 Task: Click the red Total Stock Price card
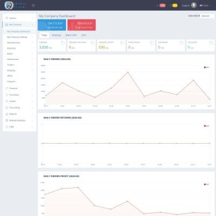click(x=82, y=25)
